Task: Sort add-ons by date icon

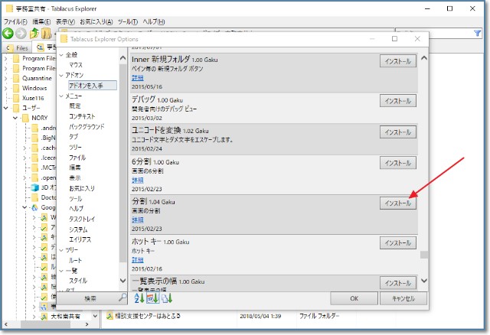Action: [152, 298]
